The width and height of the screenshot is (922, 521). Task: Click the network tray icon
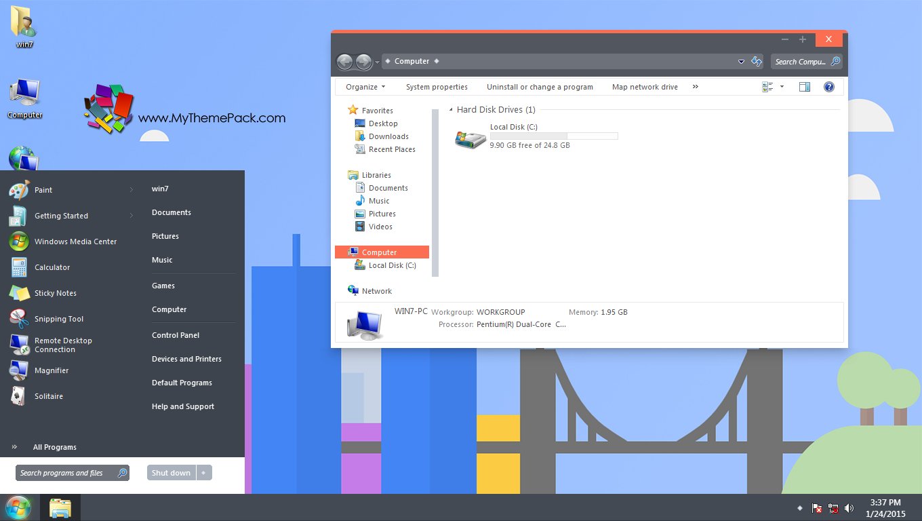(x=833, y=508)
